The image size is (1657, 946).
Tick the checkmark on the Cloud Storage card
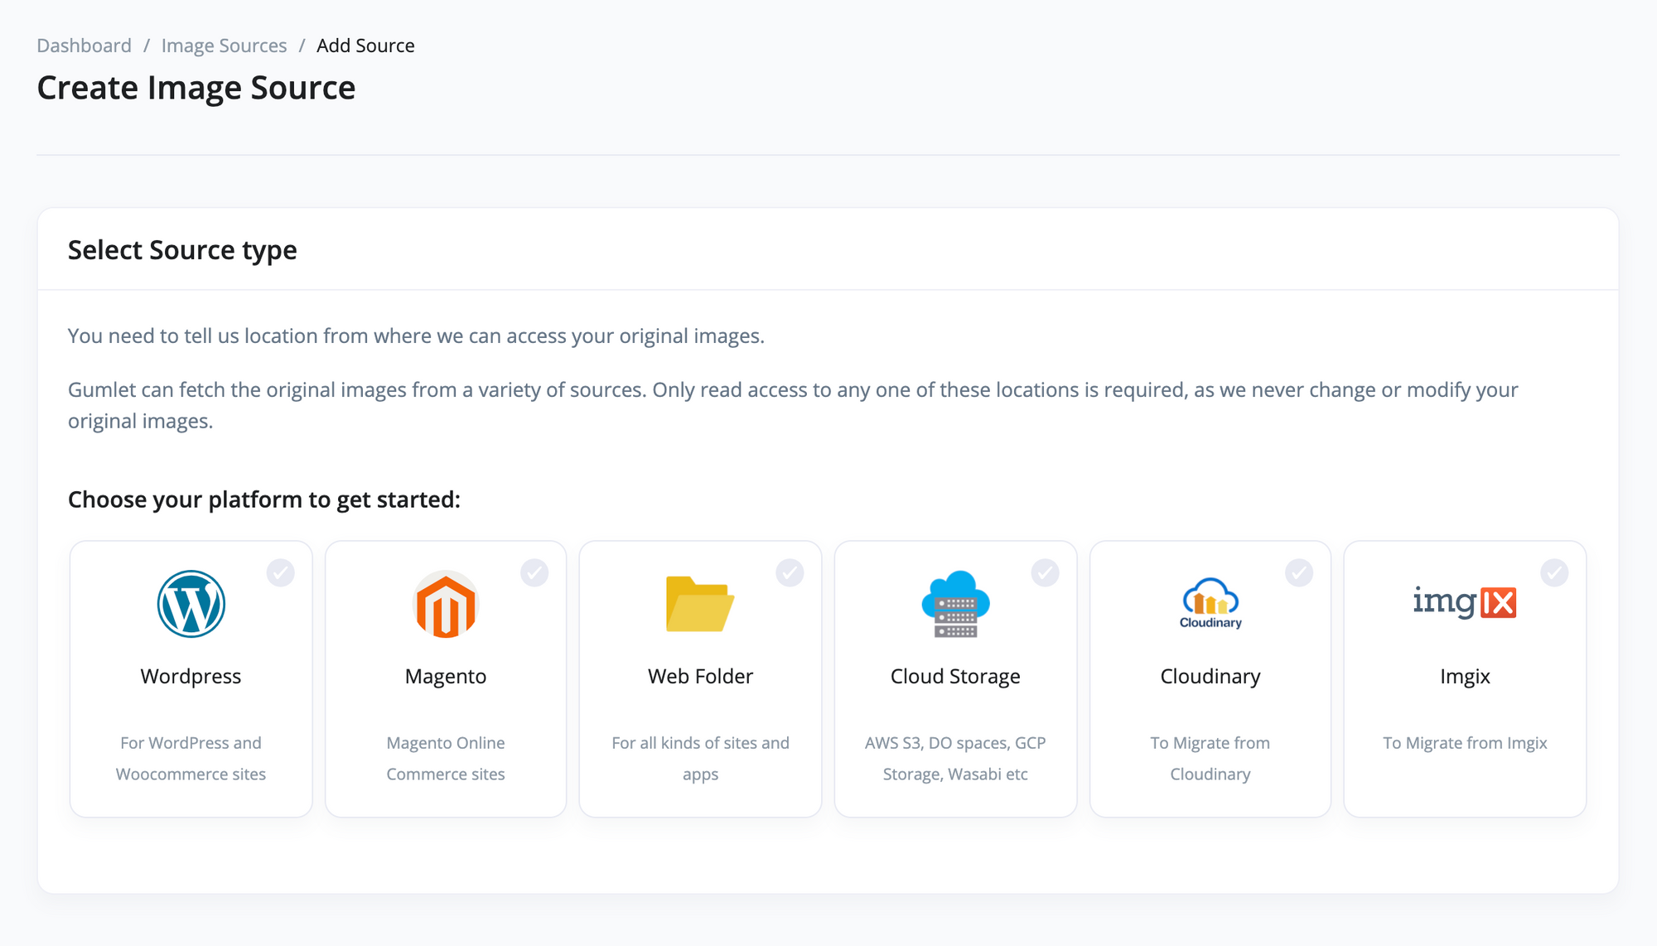pos(1045,572)
